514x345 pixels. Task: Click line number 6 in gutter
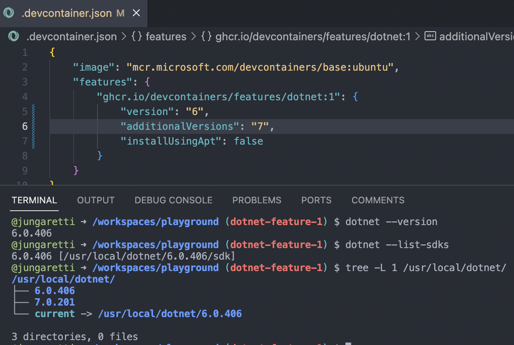(25, 126)
